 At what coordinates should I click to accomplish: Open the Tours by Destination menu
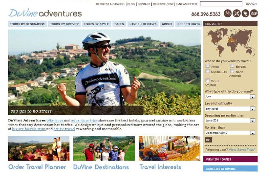coord(27,24)
